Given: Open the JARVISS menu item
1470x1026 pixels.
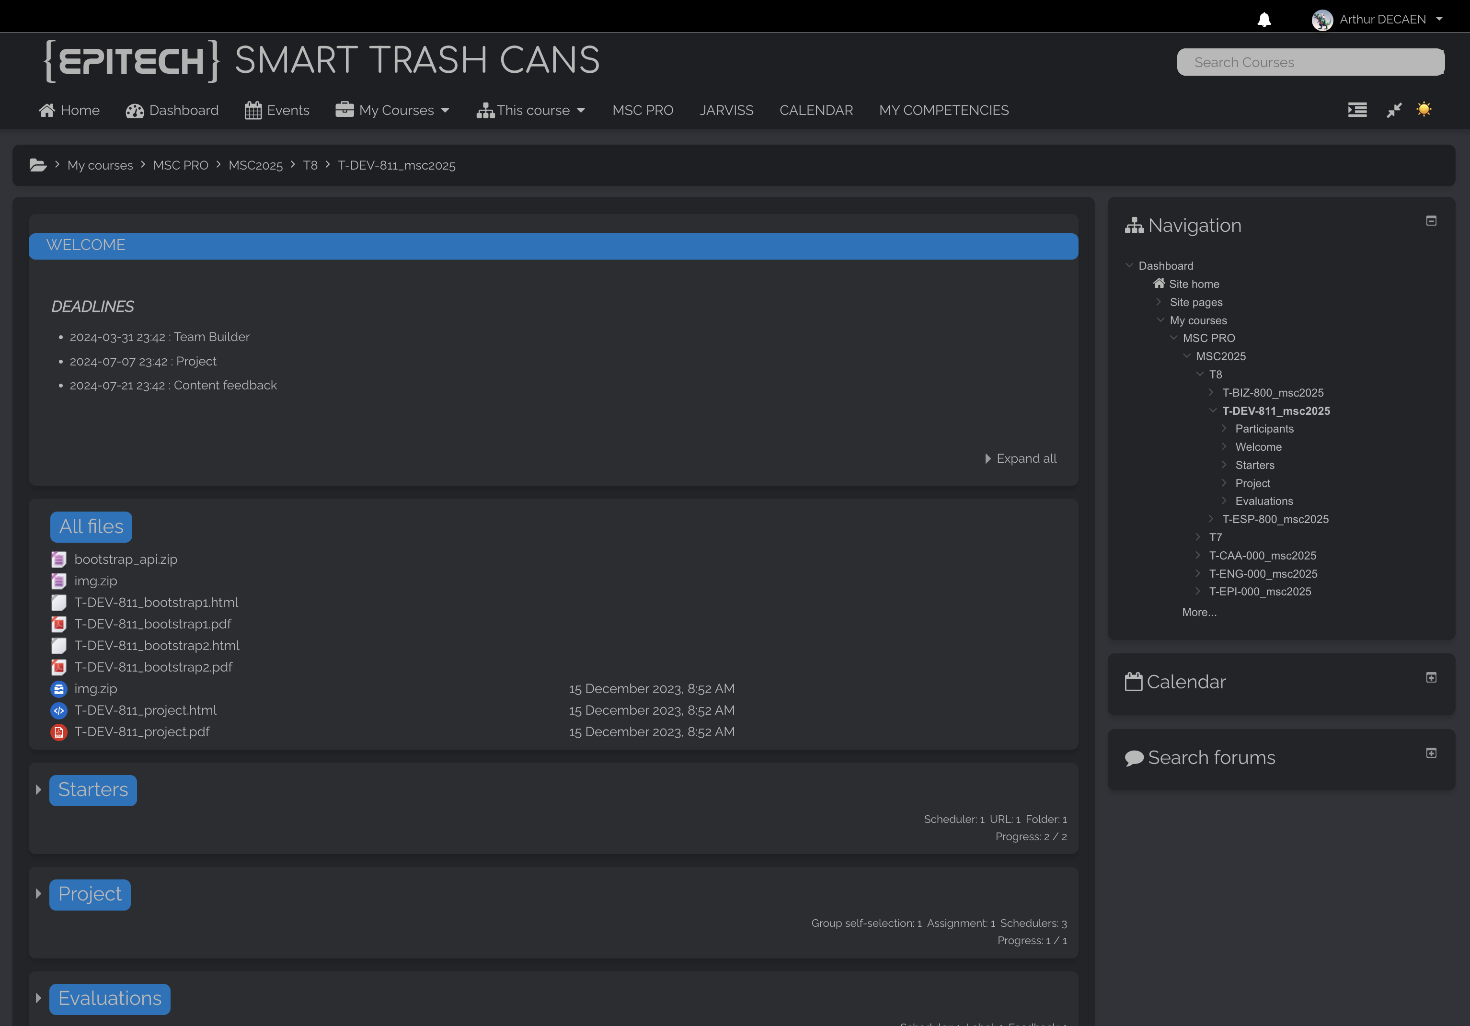Looking at the screenshot, I should click(x=726, y=110).
